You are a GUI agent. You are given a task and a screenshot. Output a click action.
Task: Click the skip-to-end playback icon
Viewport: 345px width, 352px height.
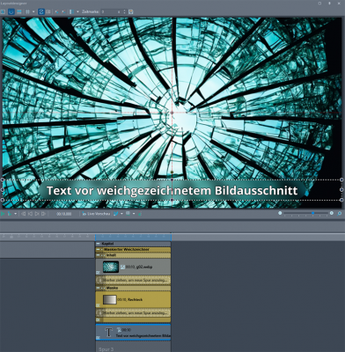(x=43, y=214)
